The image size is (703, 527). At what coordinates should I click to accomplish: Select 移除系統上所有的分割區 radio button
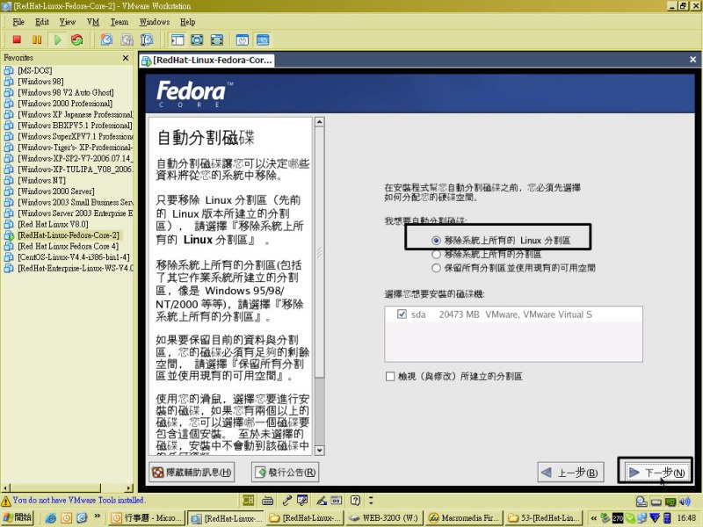(x=436, y=255)
